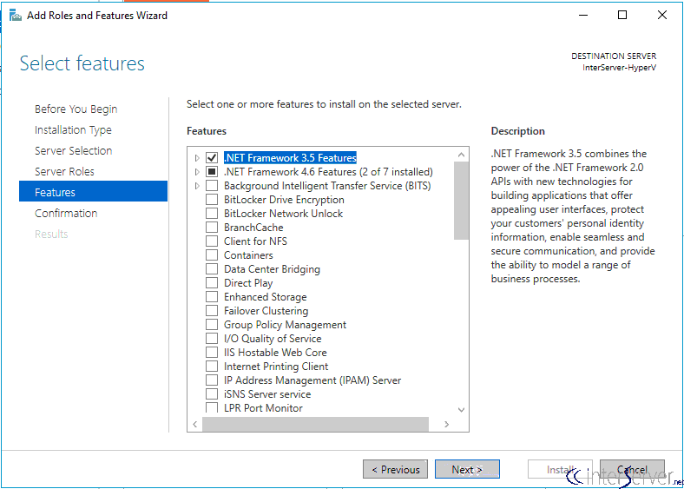Close the wizard with the X button
Viewport: 684px width, 489px height.
(x=661, y=16)
